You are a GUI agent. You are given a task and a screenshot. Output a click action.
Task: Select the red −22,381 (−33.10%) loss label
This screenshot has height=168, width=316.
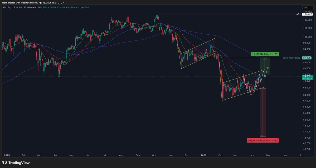coord(262,140)
